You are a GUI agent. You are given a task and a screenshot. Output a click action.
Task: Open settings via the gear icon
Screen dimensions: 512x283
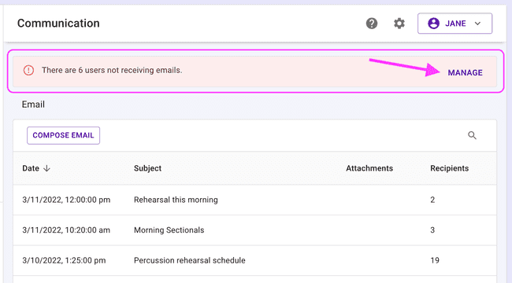[x=399, y=24]
